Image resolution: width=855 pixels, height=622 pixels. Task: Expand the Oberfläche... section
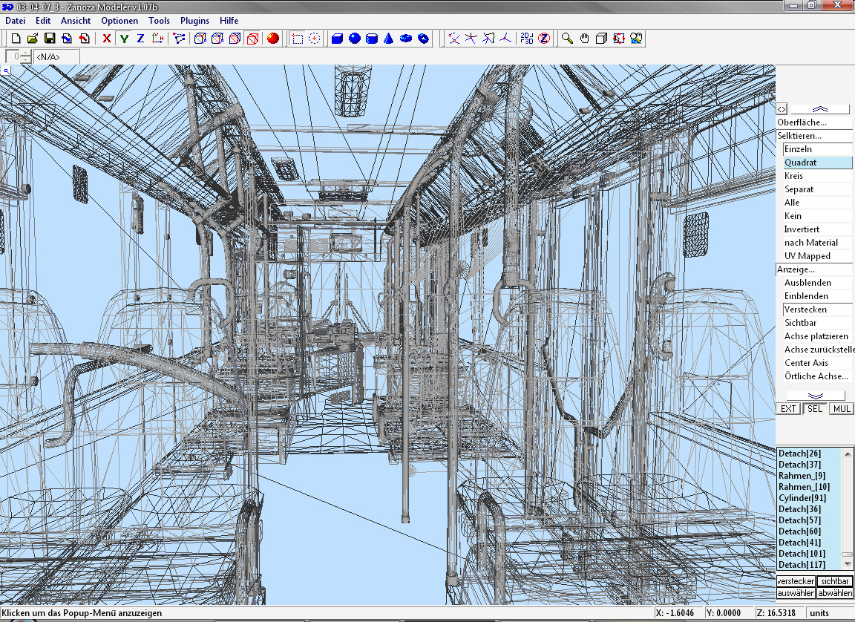tap(815, 122)
